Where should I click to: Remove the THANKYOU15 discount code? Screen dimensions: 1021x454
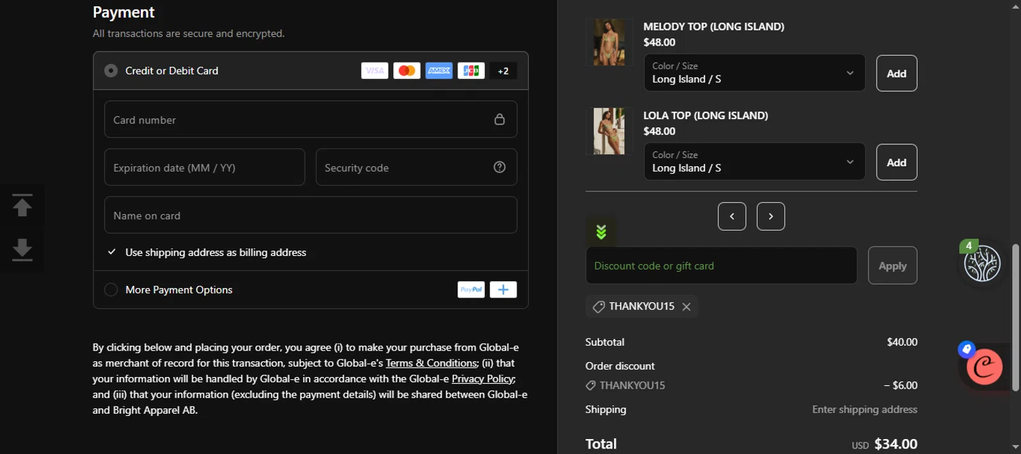686,307
